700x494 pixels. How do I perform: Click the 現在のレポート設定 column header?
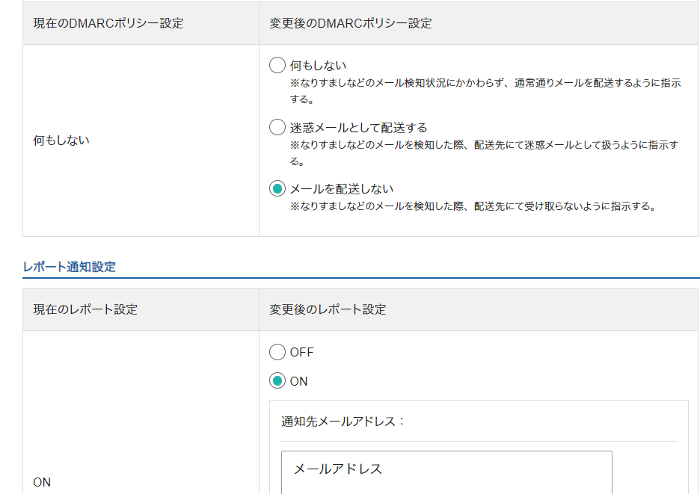click(x=85, y=309)
